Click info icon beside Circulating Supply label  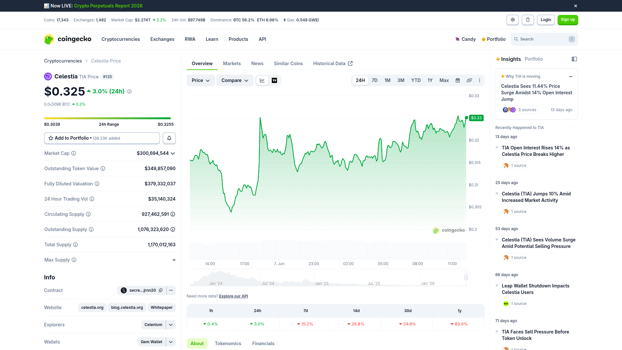point(88,214)
